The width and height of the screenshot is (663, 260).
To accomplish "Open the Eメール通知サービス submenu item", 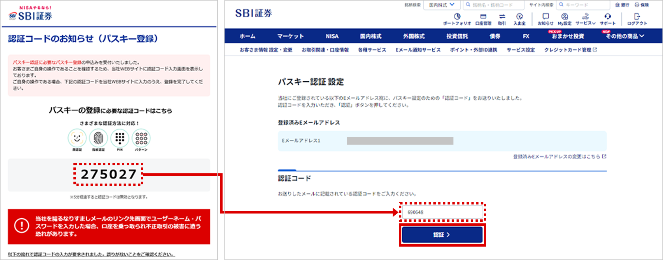I will [418, 50].
